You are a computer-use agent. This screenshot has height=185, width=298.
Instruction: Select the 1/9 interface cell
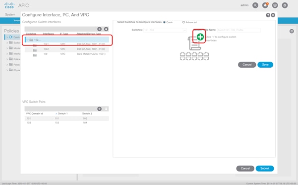point(45,54)
